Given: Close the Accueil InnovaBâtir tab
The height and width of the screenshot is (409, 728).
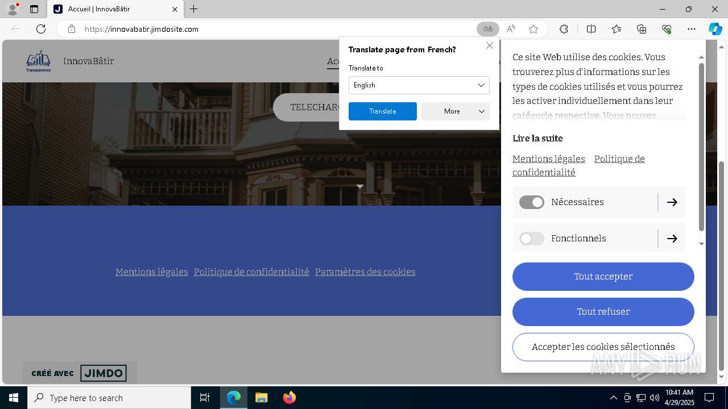Looking at the screenshot, I should (175, 9).
